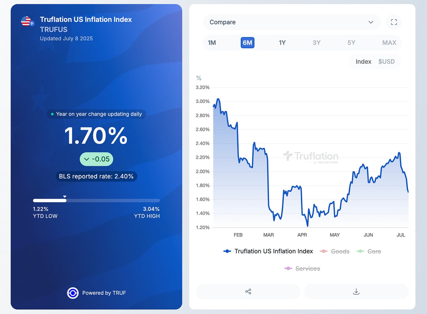This screenshot has height=314, width=427.
Task: Click the Index view button
Action: click(x=363, y=61)
